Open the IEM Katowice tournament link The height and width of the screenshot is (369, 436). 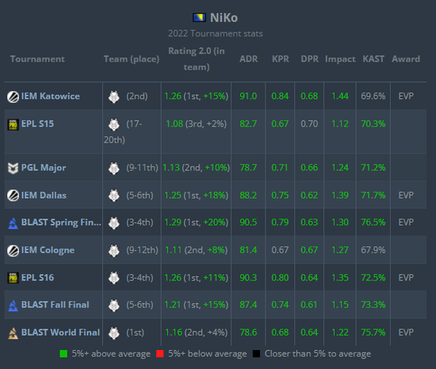tap(50, 96)
